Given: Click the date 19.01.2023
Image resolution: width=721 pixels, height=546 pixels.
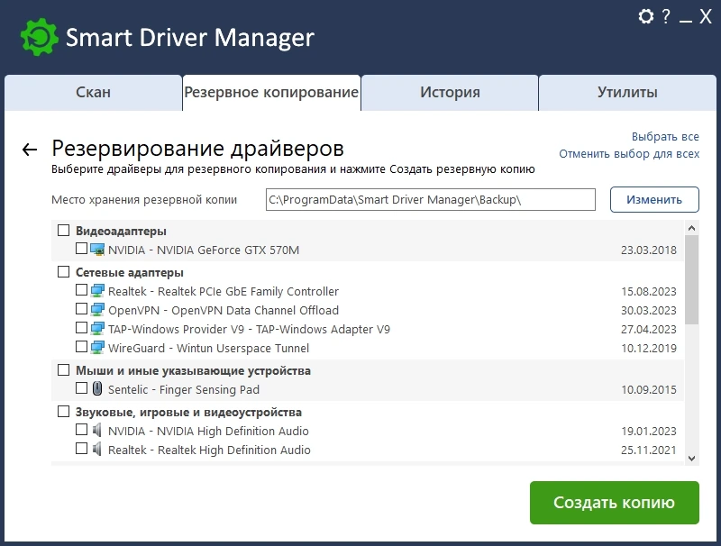Looking at the screenshot, I should point(648,431).
